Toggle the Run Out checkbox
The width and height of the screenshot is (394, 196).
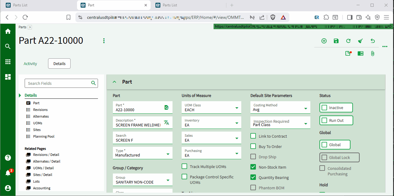(324, 120)
